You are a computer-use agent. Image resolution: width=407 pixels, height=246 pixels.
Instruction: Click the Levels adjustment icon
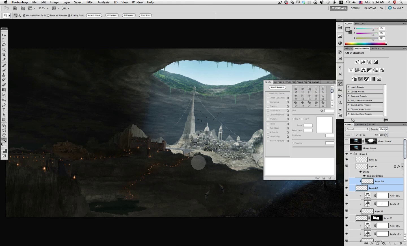[x=363, y=62]
